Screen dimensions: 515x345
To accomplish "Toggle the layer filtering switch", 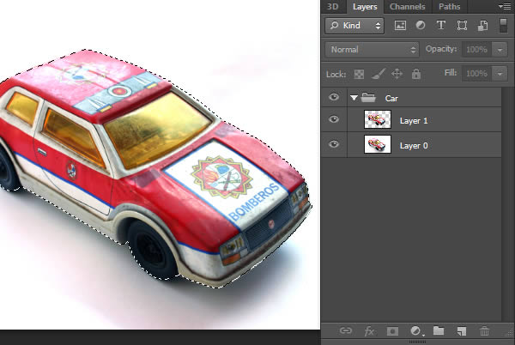I will [x=503, y=25].
